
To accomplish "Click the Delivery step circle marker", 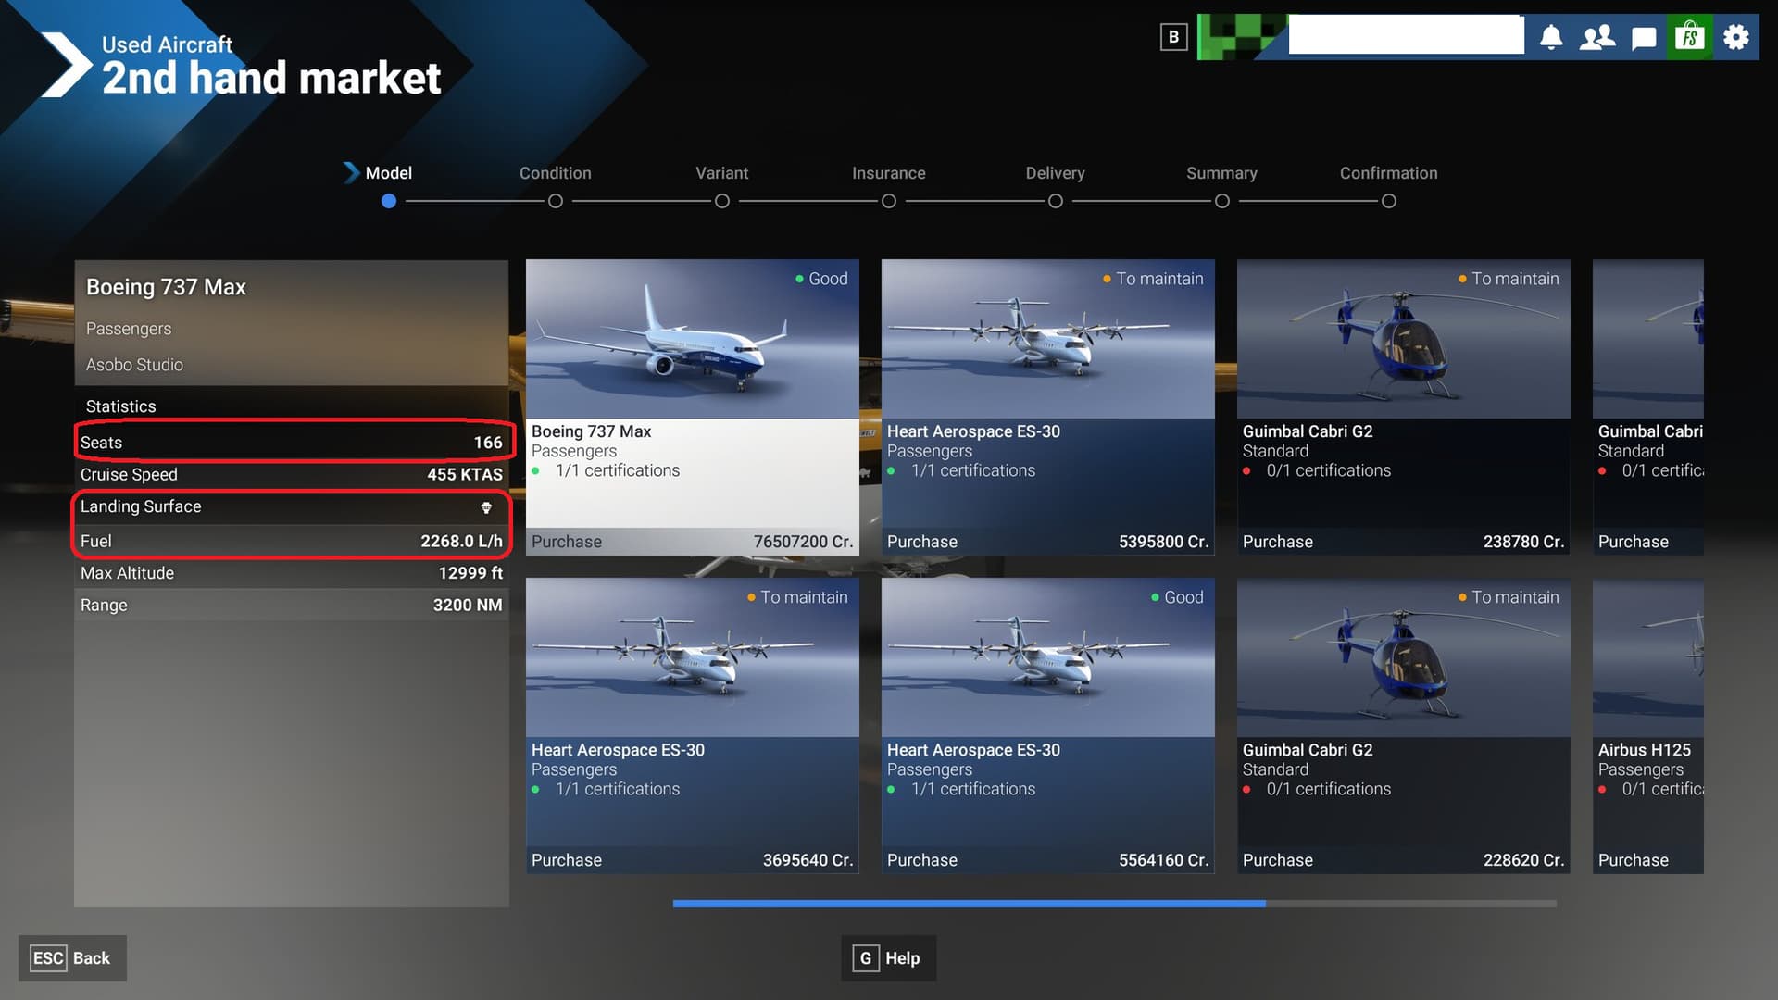I will coord(1056,201).
